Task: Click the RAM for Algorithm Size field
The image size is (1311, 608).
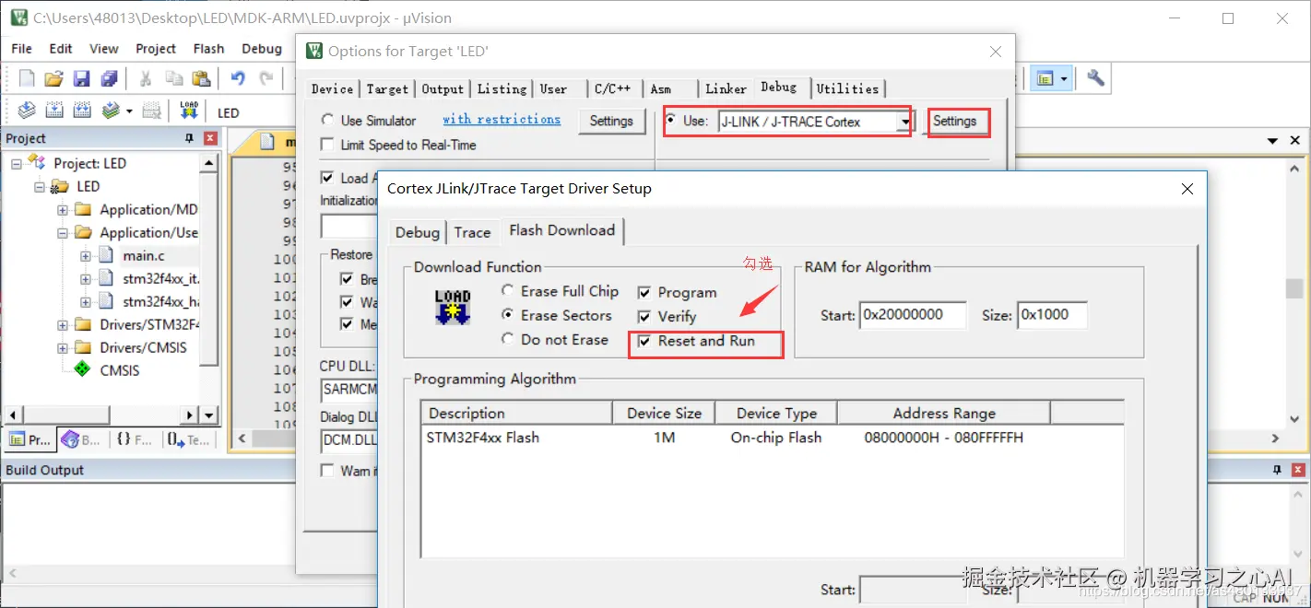Action: pyautogui.click(x=1052, y=315)
